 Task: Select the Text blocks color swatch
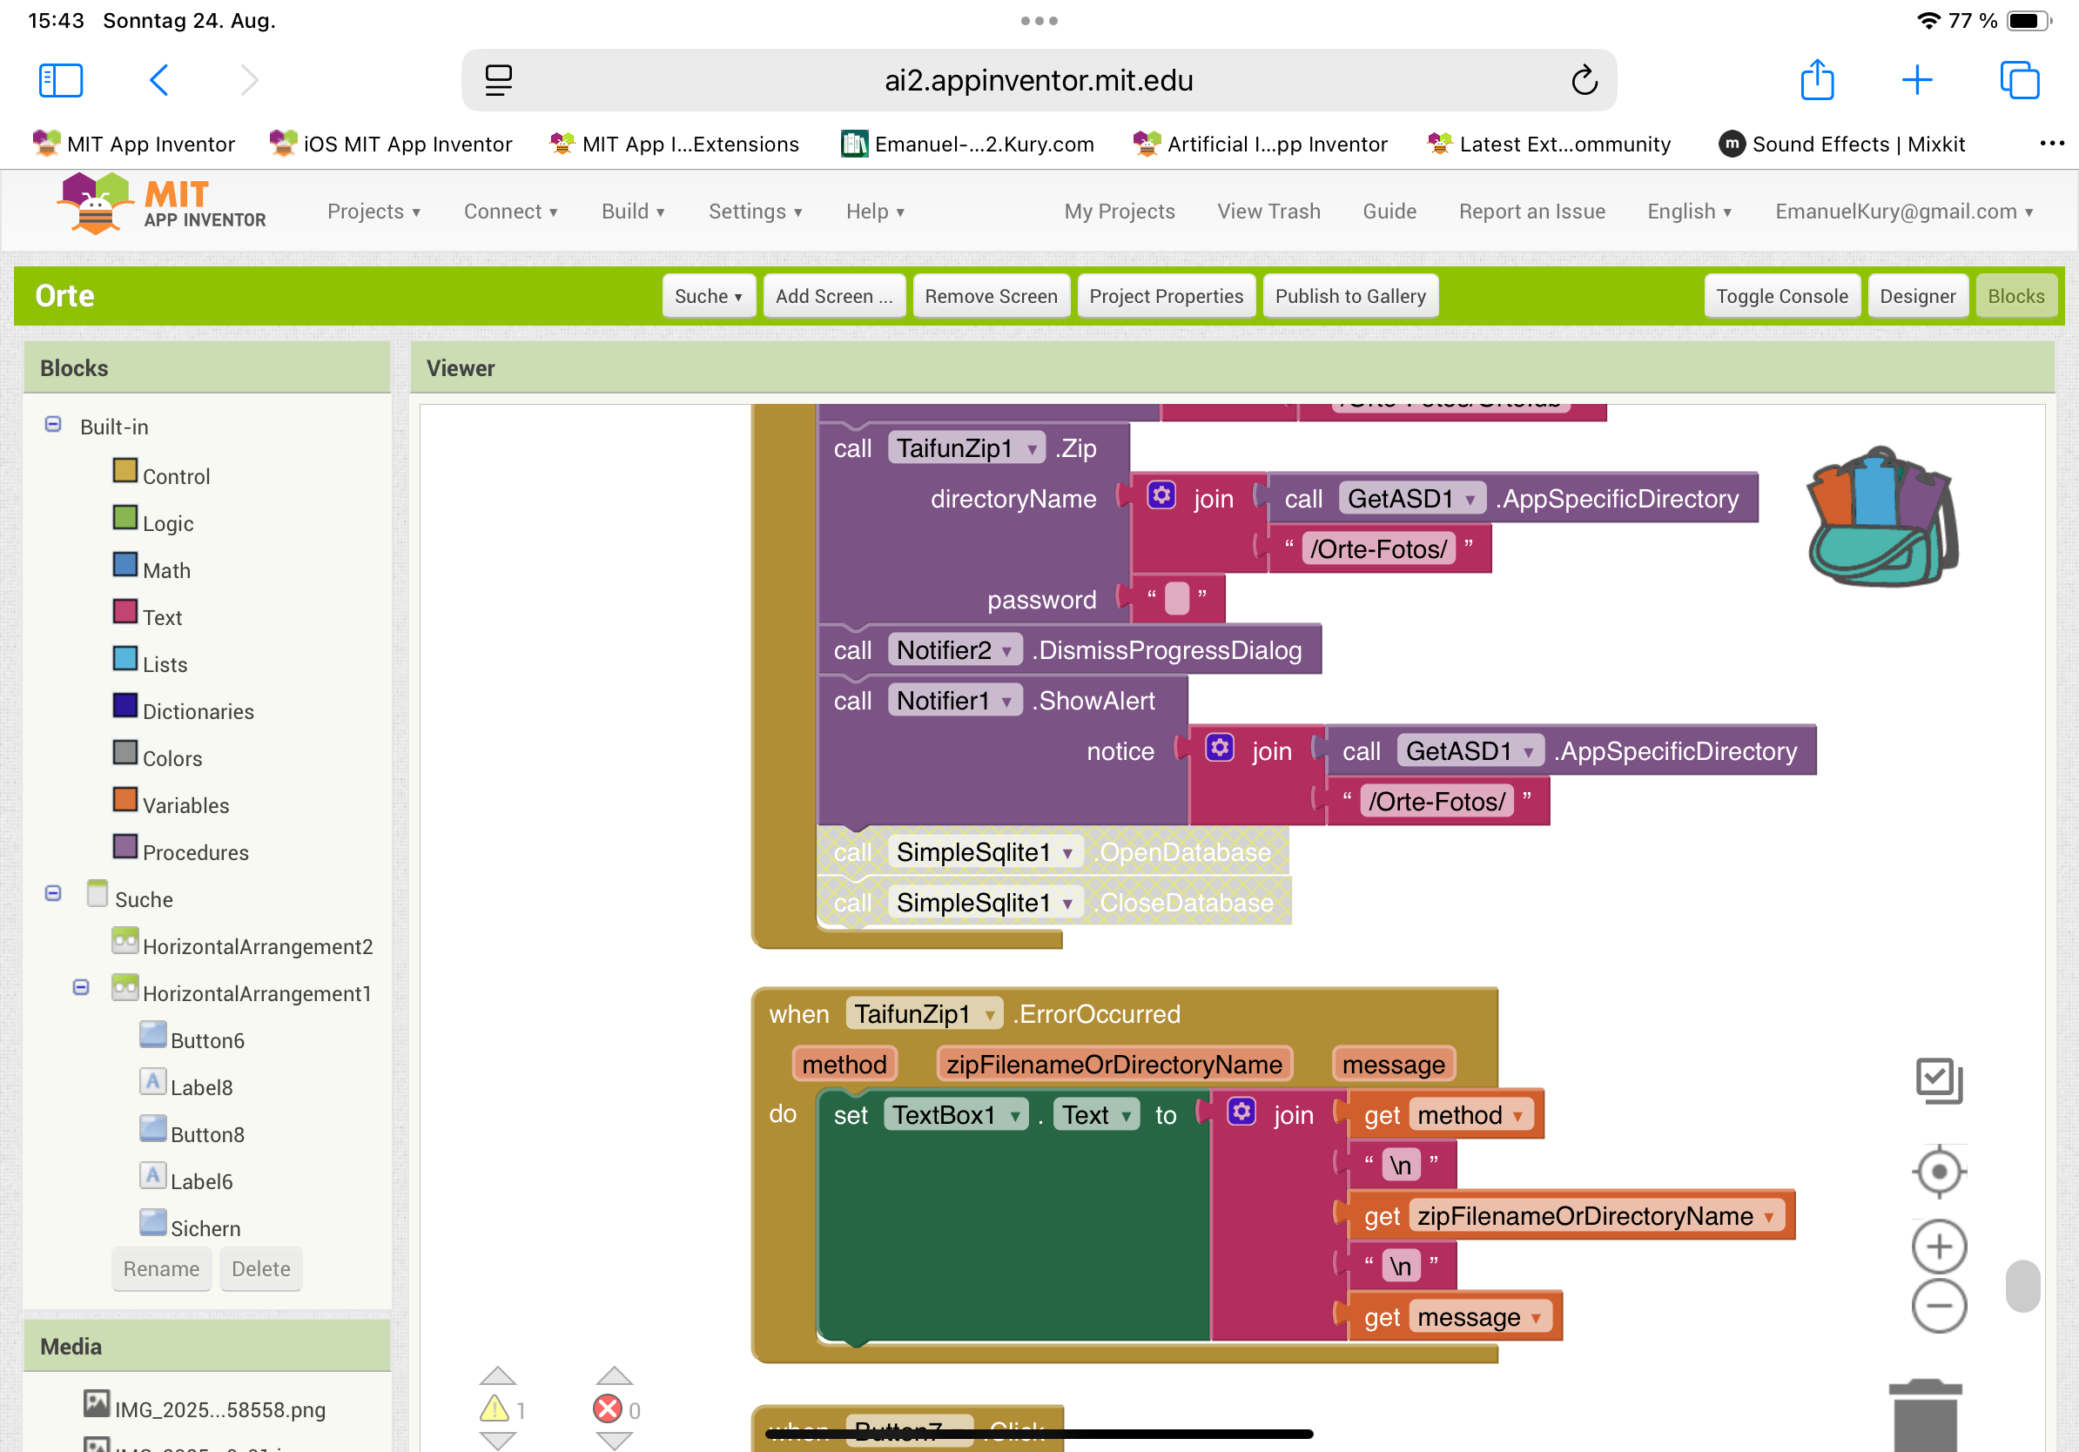coord(125,612)
